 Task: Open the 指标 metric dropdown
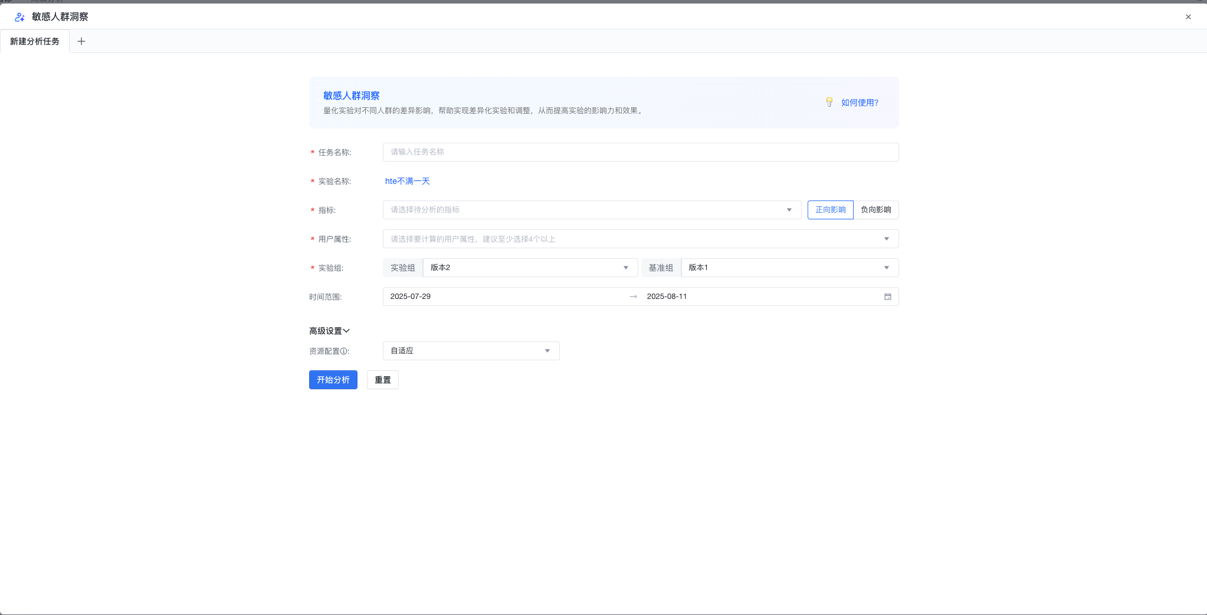coord(591,210)
